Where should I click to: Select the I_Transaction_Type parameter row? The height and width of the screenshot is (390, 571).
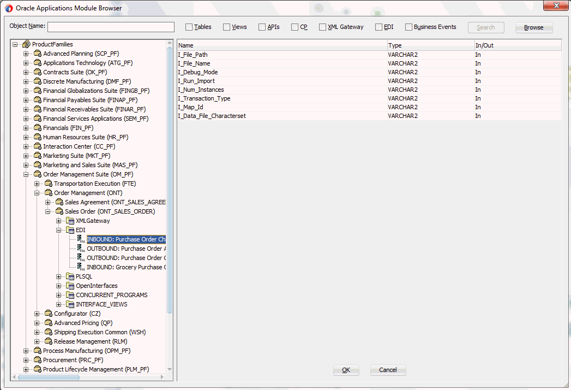tap(369, 98)
